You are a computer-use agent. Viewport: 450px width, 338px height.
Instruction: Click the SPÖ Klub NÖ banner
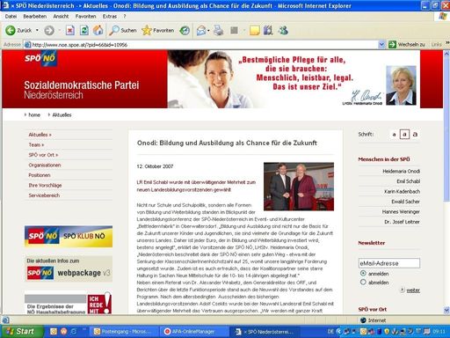pyautogui.click(x=69, y=236)
